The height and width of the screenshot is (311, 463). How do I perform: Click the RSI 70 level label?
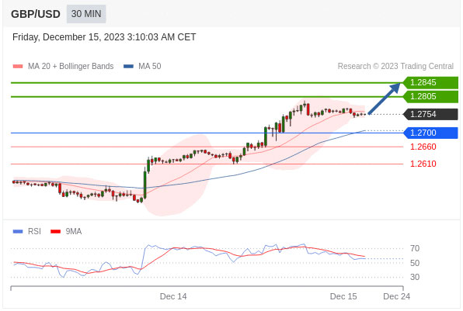[415, 248]
